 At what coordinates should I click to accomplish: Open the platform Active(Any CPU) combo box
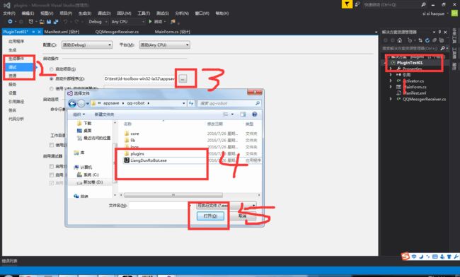[x=164, y=45]
